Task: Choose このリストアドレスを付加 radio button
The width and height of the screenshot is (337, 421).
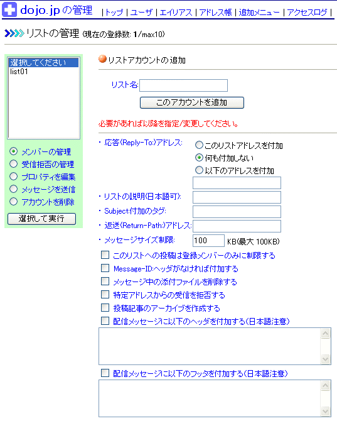Action: [x=199, y=145]
